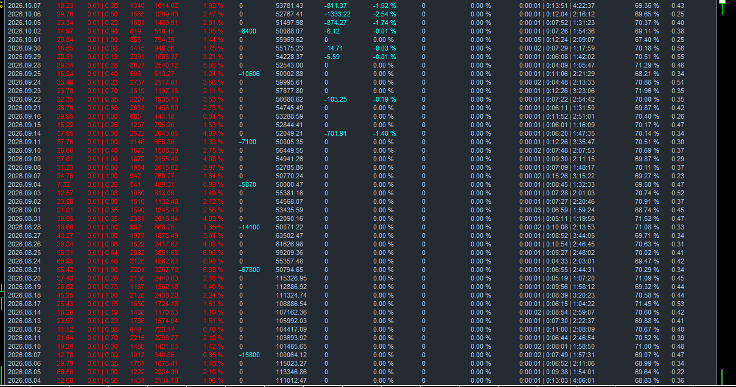Select the date 2026.08.04 at the bottom
The image size is (736, 387).
point(24,380)
